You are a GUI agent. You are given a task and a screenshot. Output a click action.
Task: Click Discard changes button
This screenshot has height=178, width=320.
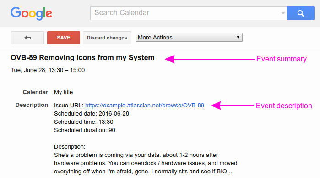coord(107,38)
